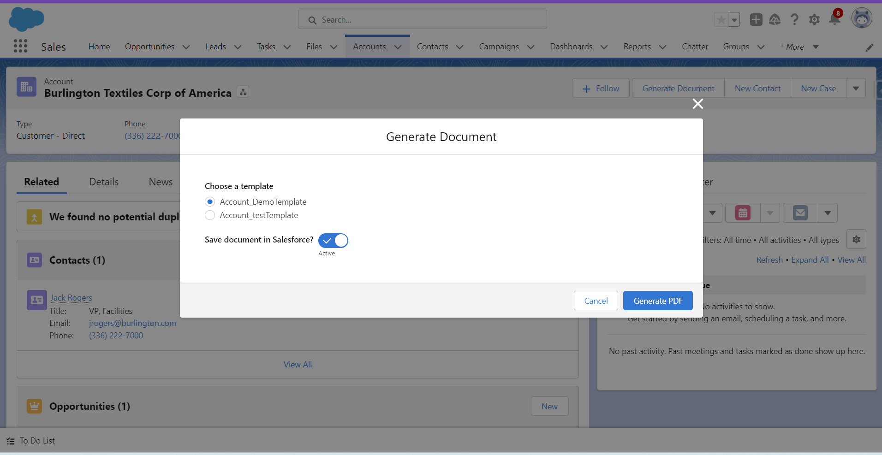This screenshot has width=882, height=455.
Task: Click the Generate PDF button
Action: 657,301
